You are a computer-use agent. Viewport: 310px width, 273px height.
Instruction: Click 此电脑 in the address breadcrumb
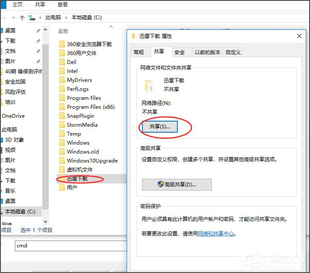[53, 17]
